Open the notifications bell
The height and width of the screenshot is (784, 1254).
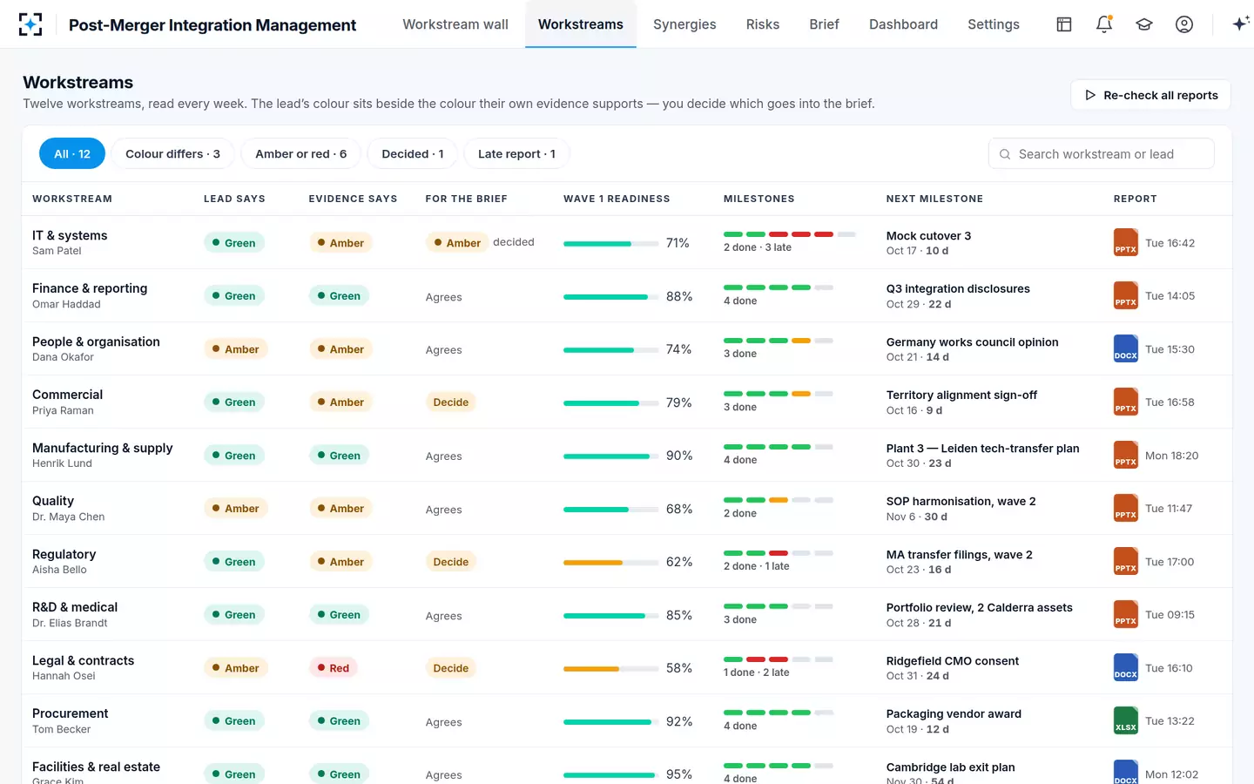[1104, 24]
